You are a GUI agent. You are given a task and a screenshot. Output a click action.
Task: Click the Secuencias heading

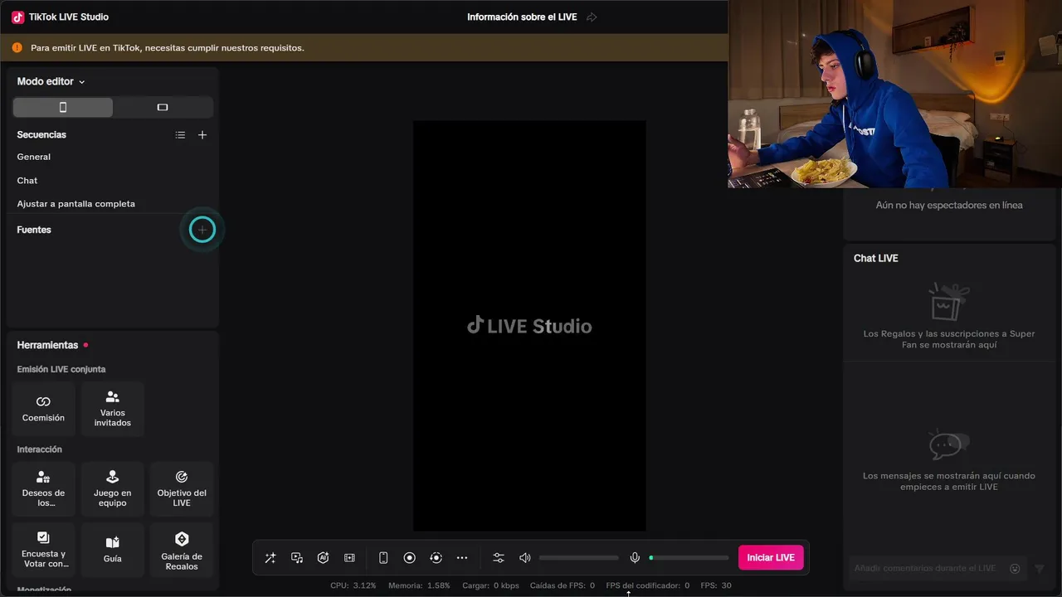(41, 134)
